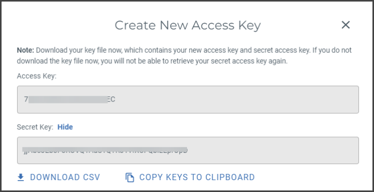
Task: Click the Secret Key label
Action: [35, 127]
